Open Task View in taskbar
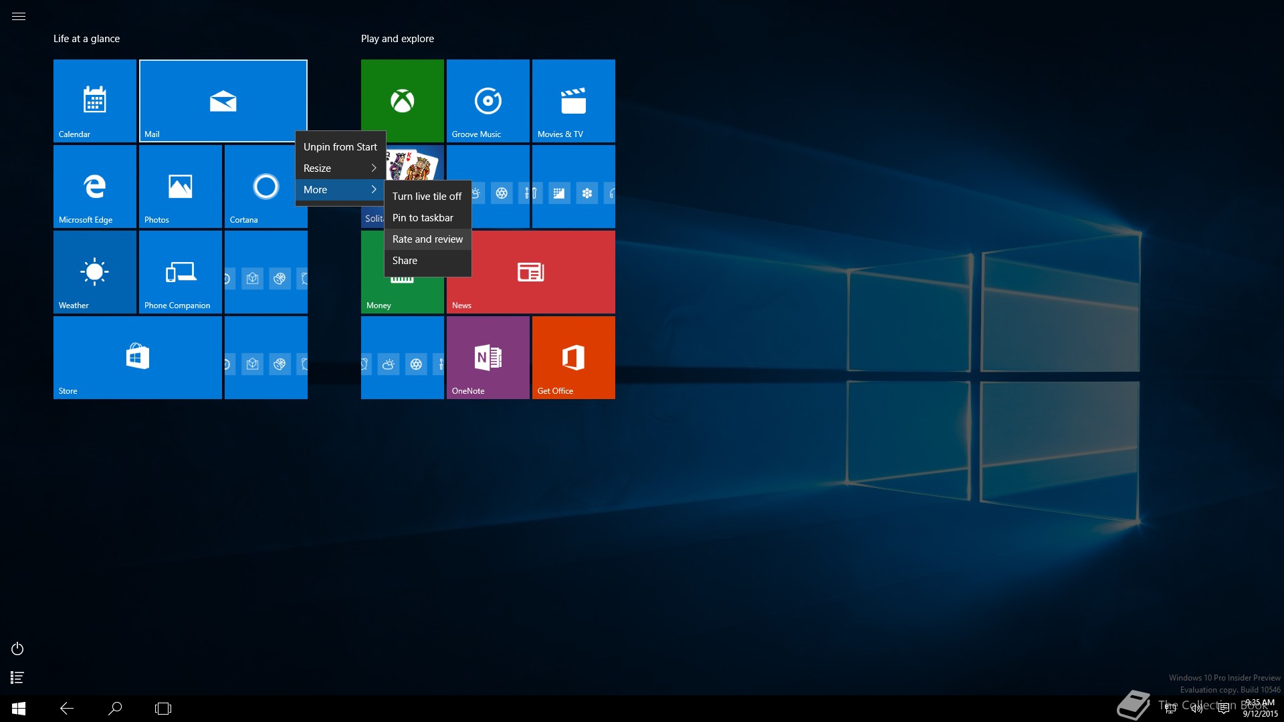The image size is (1284, 722). [x=163, y=709]
